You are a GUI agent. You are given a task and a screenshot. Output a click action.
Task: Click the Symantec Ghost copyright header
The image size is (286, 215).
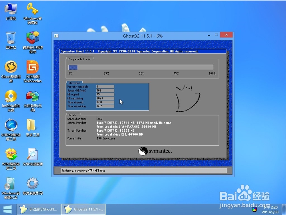click(129, 51)
